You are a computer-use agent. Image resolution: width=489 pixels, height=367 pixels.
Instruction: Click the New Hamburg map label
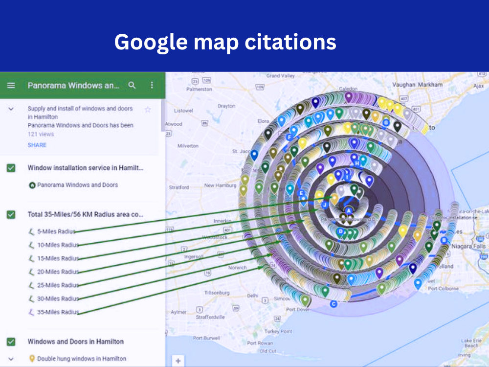220,185
